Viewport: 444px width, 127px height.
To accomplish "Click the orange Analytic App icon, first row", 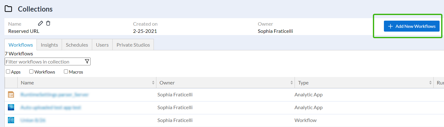I will pos(11,94).
